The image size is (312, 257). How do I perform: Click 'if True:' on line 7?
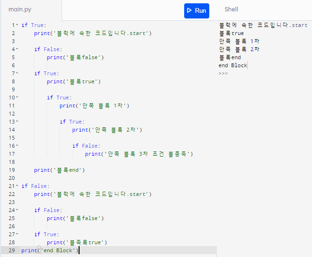click(x=46, y=73)
